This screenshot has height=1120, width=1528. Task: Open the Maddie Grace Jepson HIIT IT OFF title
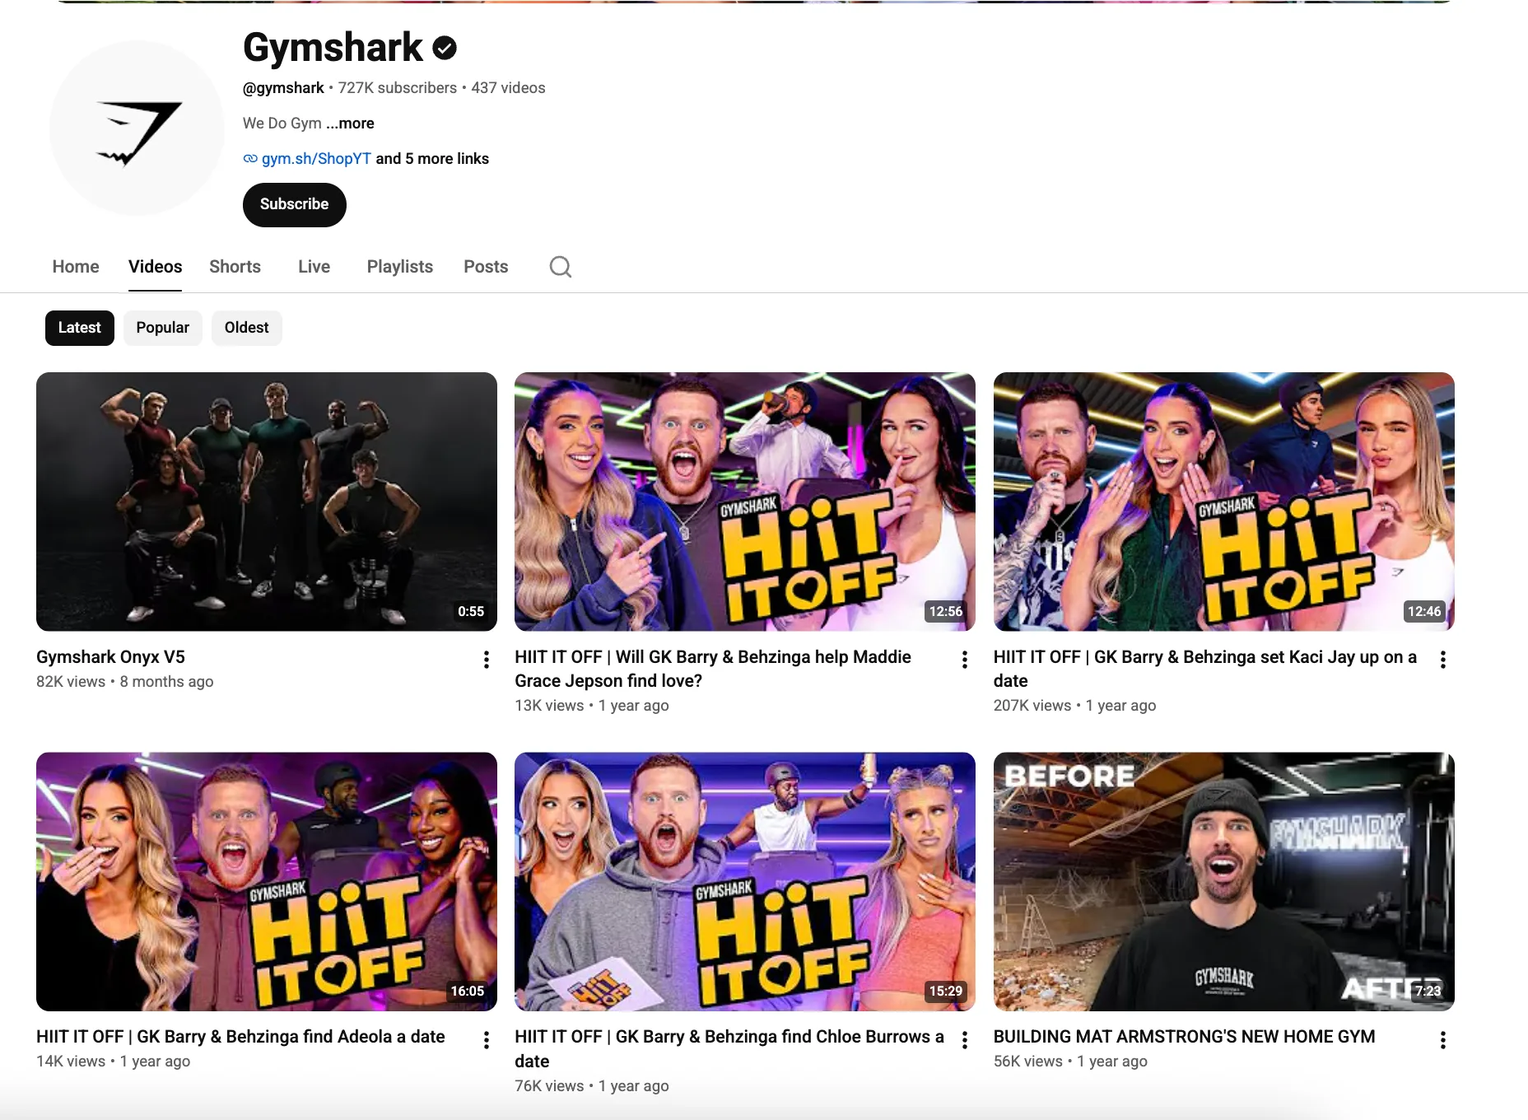713,669
